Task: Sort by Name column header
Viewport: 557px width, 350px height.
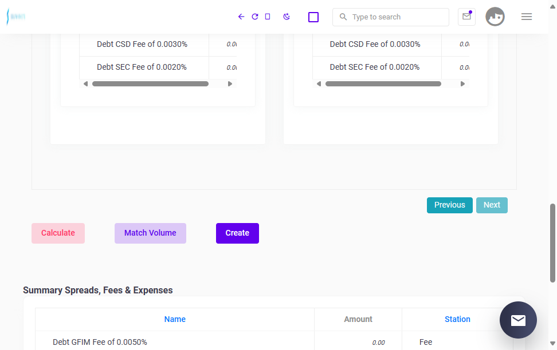Action: [x=175, y=319]
